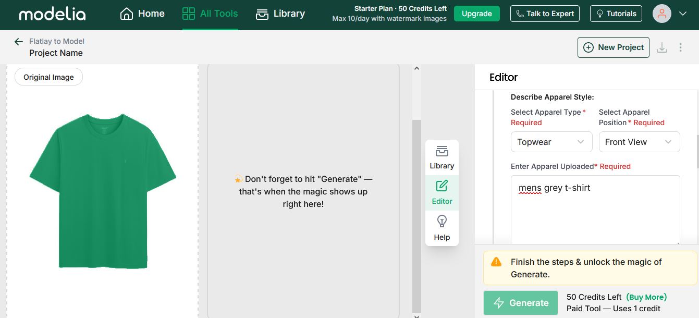Open the Help side panel
The image size is (699, 318).
pyautogui.click(x=442, y=228)
